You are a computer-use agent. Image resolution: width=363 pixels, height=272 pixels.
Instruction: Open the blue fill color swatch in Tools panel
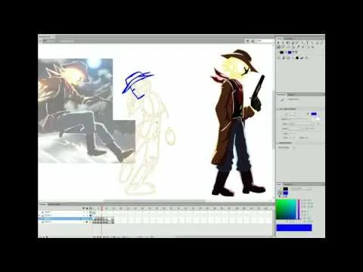point(290,52)
